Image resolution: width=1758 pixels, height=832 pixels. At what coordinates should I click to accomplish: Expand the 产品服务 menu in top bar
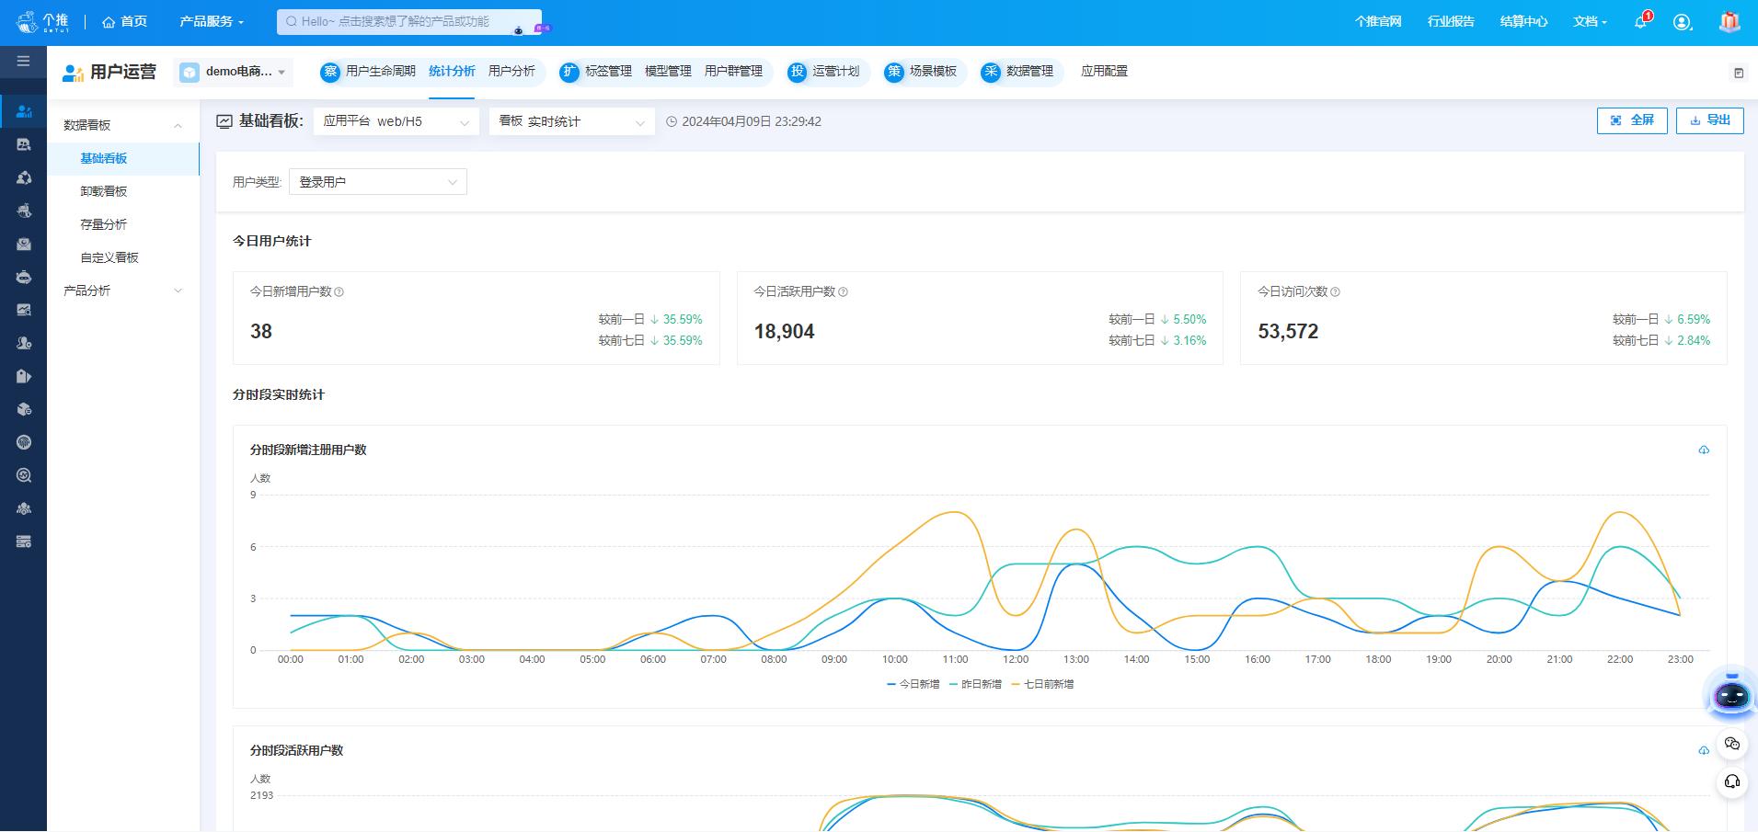[212, 21]
